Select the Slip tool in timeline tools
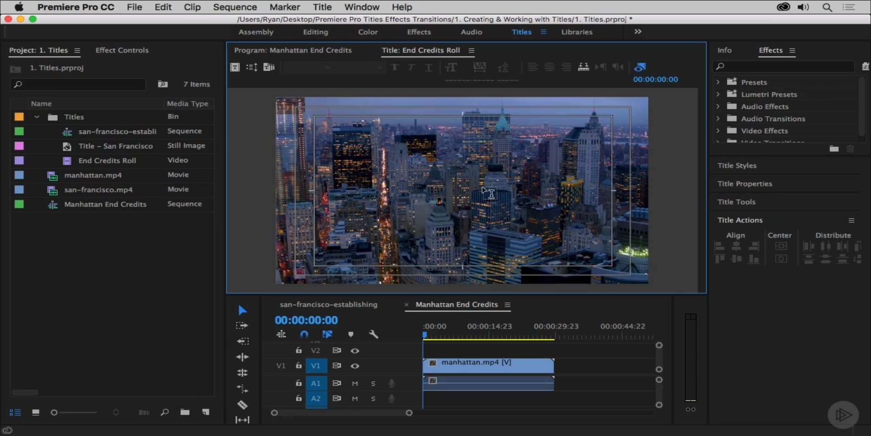Image resolution: width=871 pixels, height=436 pixels. tap(243, 420)
